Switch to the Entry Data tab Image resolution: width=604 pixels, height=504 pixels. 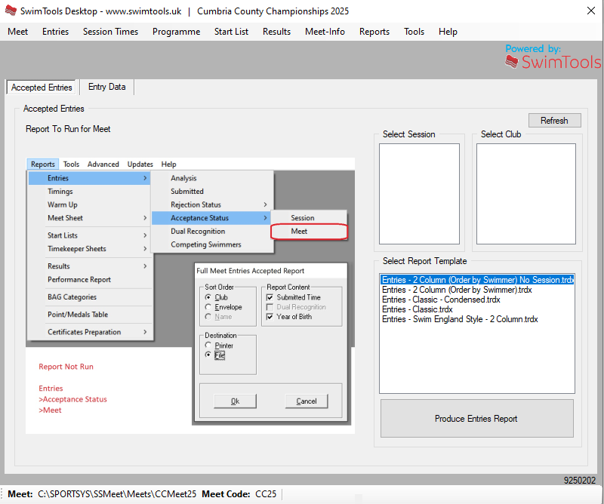click(x=106, y=87)
